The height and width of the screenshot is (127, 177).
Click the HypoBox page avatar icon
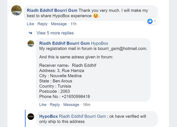(31, 117)
